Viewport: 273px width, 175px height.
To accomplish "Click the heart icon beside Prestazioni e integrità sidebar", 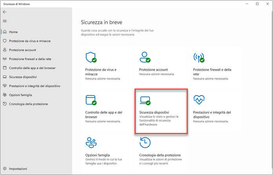I will (5, 86).
